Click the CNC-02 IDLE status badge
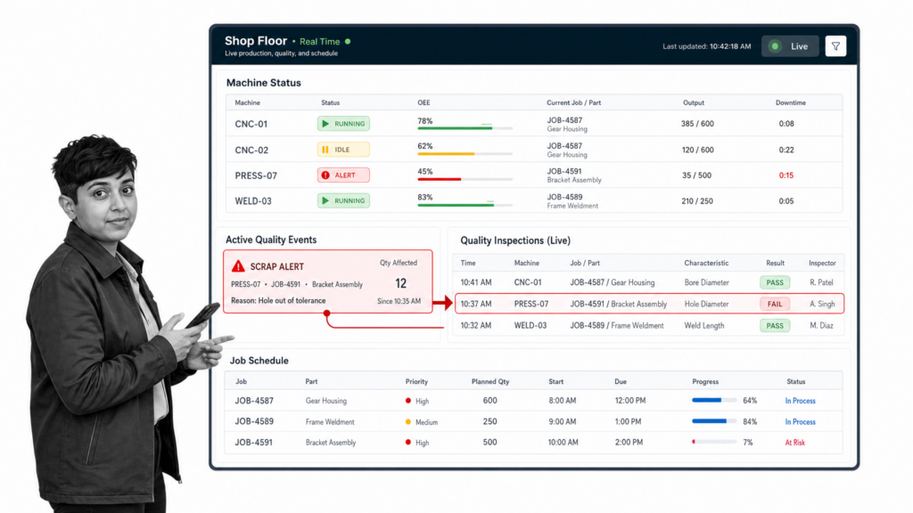The image size is (913, 513). pyautogui.click(x=343, y=150)
